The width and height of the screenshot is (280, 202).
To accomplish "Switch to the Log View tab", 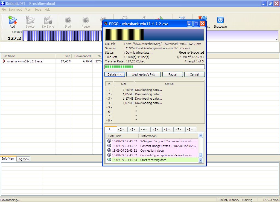I will (24, 159).
